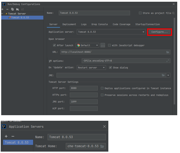Click the Open browser section label
The height and width of the screenshot is (153, 180).
(57, 39)
